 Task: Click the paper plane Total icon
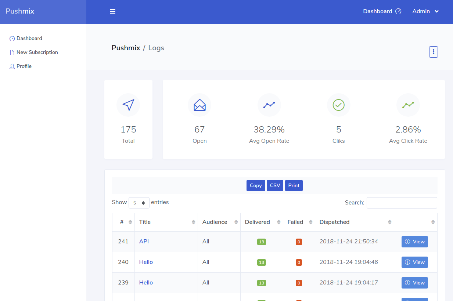[x=128, y=105]
